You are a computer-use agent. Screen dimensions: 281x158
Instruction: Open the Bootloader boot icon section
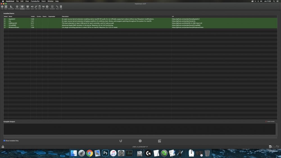point(11,7)
